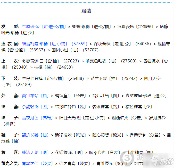
Task: Click the text 遥远梦乡〔分差〕
Action: pyautogui.click(x=145, y=135)
